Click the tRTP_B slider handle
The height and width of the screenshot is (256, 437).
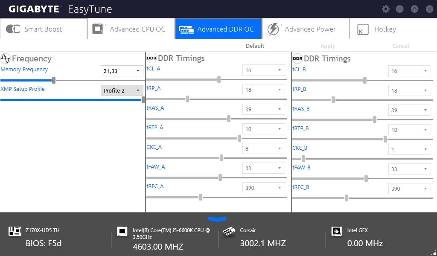(x=385, y=139)
